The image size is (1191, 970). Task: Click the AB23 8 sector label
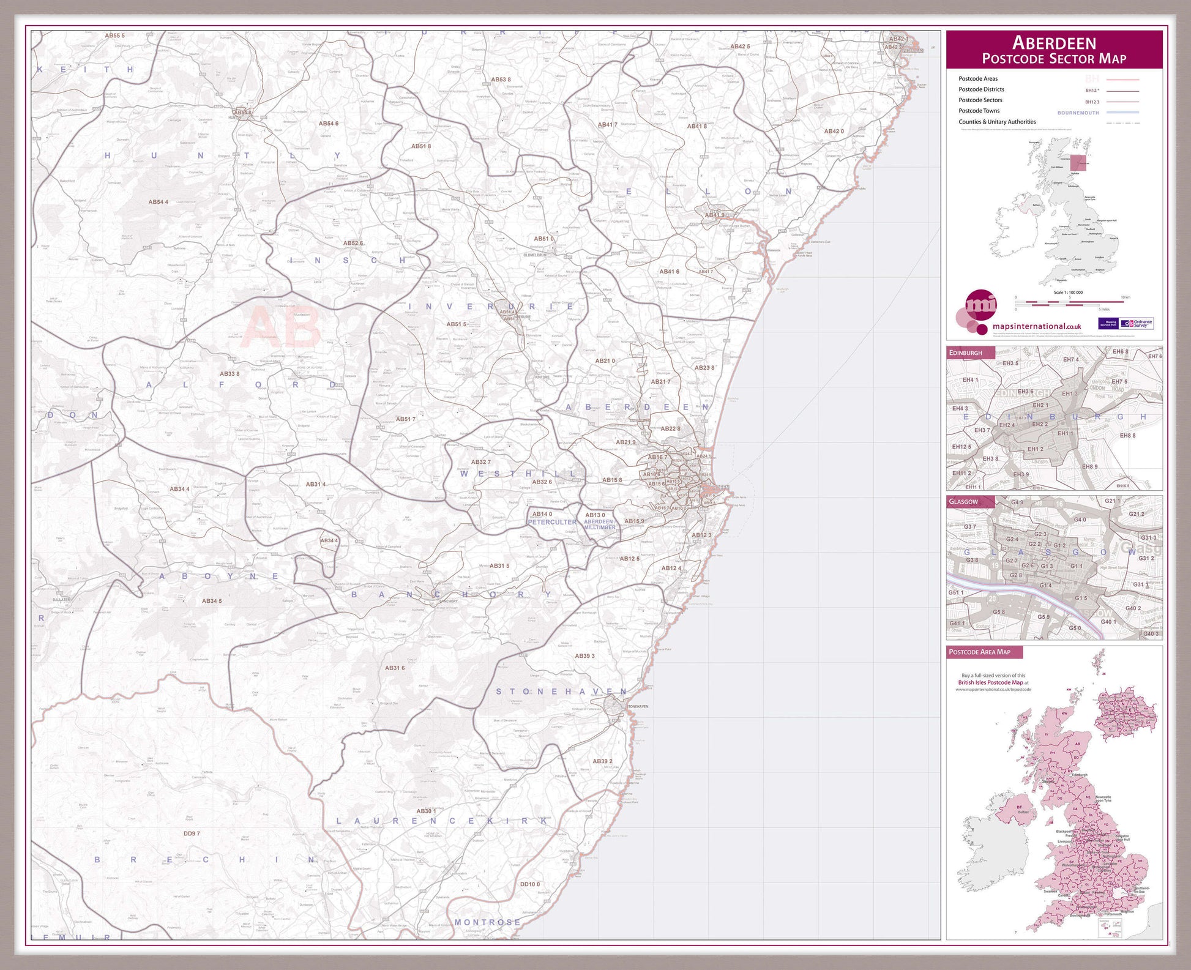coord(704,368)
